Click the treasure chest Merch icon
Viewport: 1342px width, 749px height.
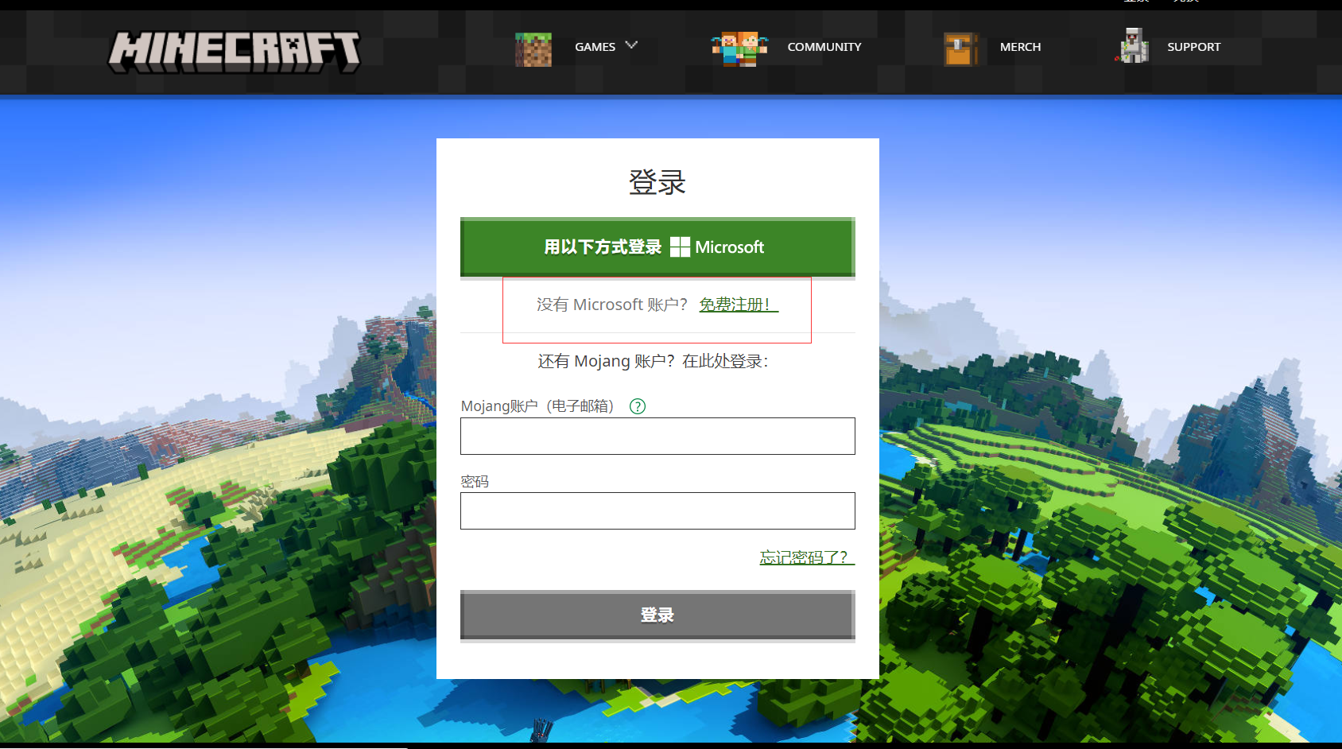pyautogui.click(x=960, y=49)
